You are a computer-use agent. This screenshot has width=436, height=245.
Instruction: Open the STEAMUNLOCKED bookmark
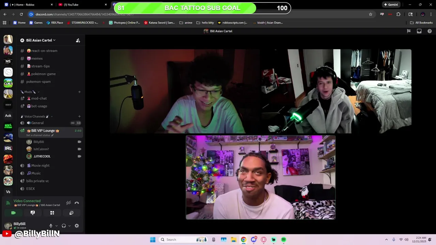[x=82, y=23]
